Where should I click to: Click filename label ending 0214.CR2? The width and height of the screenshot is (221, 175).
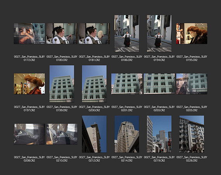point(127,159)
